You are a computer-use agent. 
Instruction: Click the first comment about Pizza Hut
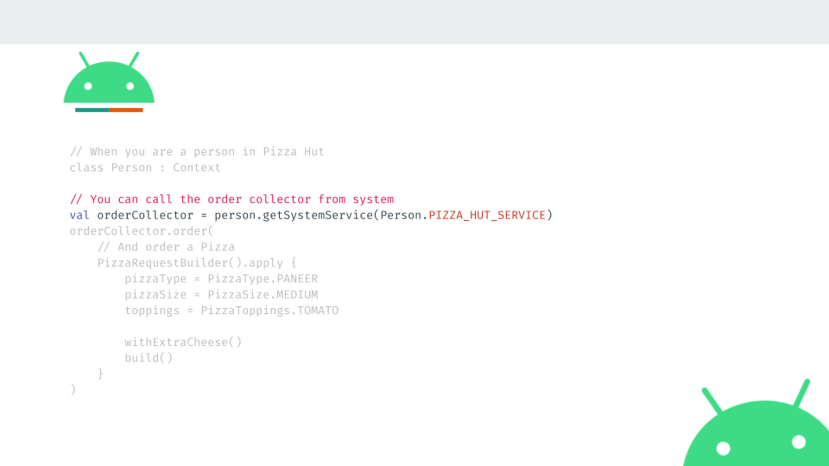pyautogui.click(x=197, y=152)
